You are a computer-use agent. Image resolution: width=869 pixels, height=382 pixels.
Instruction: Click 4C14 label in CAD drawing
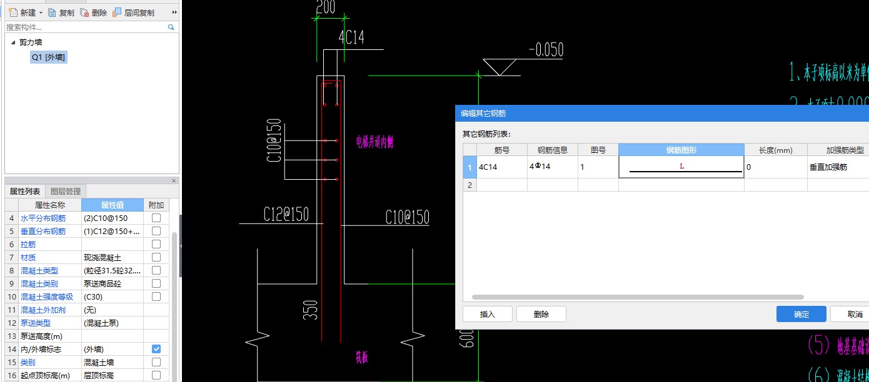(351, 37)
